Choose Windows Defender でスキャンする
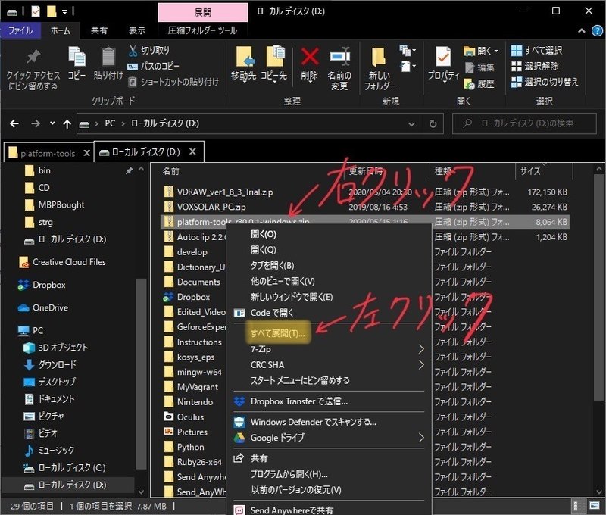The image size is (606, 515). pyautogui.click(x=313, y=422)
